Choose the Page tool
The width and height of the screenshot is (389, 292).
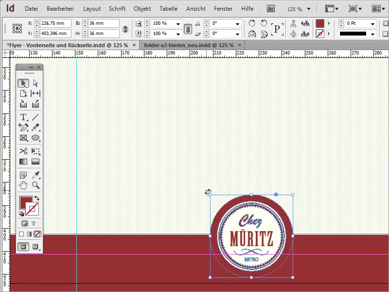23,93
